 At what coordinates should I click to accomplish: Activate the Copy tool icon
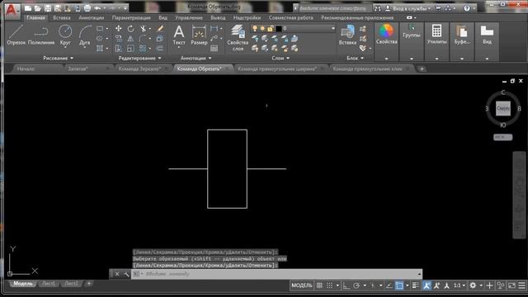119,39
